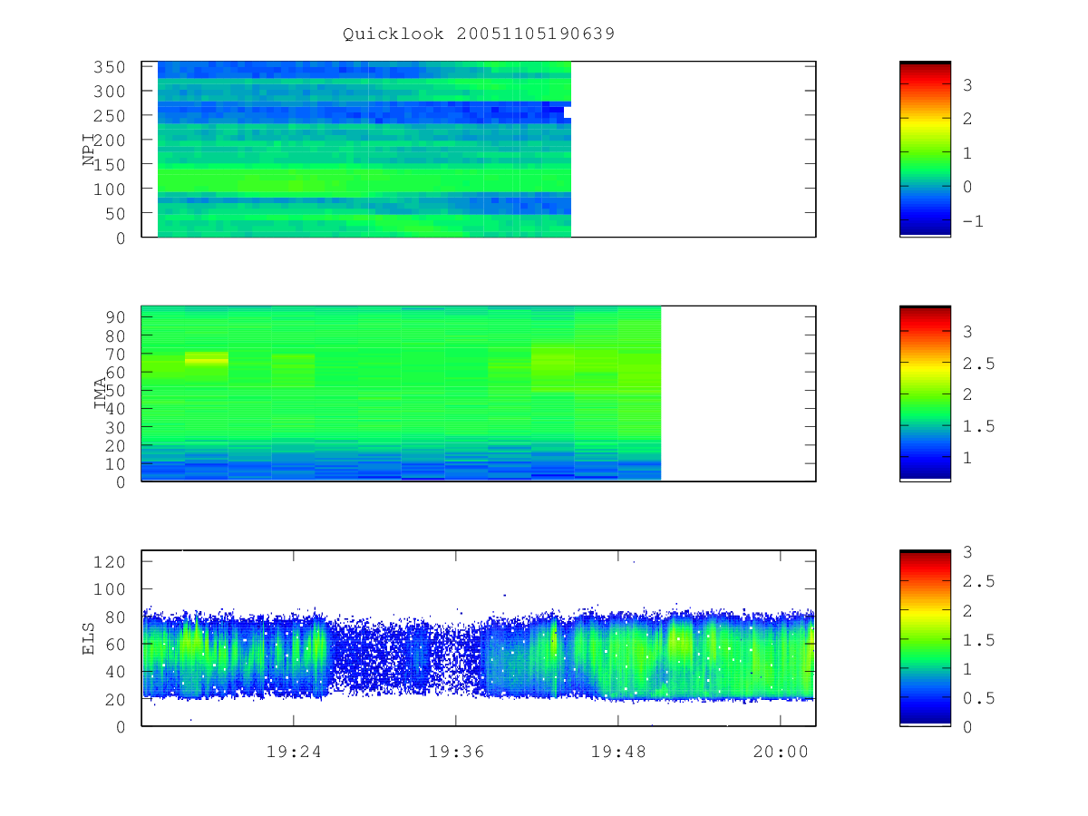Viewport: 1088px width, 816px height.
Task: Click the 2.5 label on the IMA colorbar
Action: [978, 364]
